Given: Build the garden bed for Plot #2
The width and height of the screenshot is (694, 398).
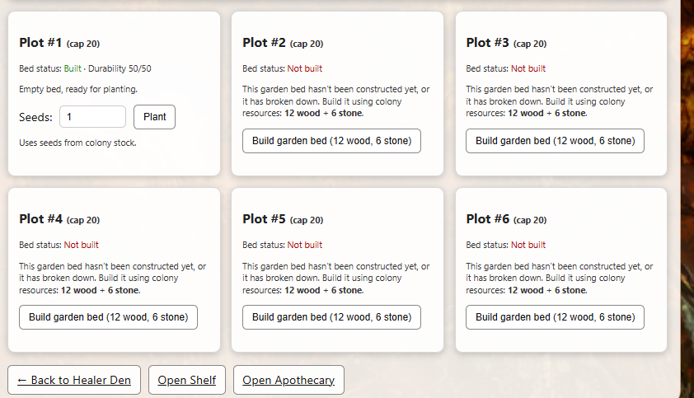Looking at the screenshot, I should 331,141.
